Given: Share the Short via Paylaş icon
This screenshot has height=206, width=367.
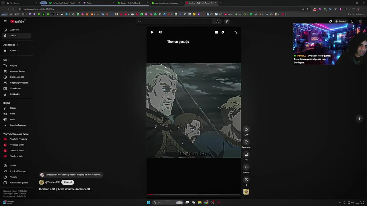Looking at the screenshot, I should click(246, 167).
